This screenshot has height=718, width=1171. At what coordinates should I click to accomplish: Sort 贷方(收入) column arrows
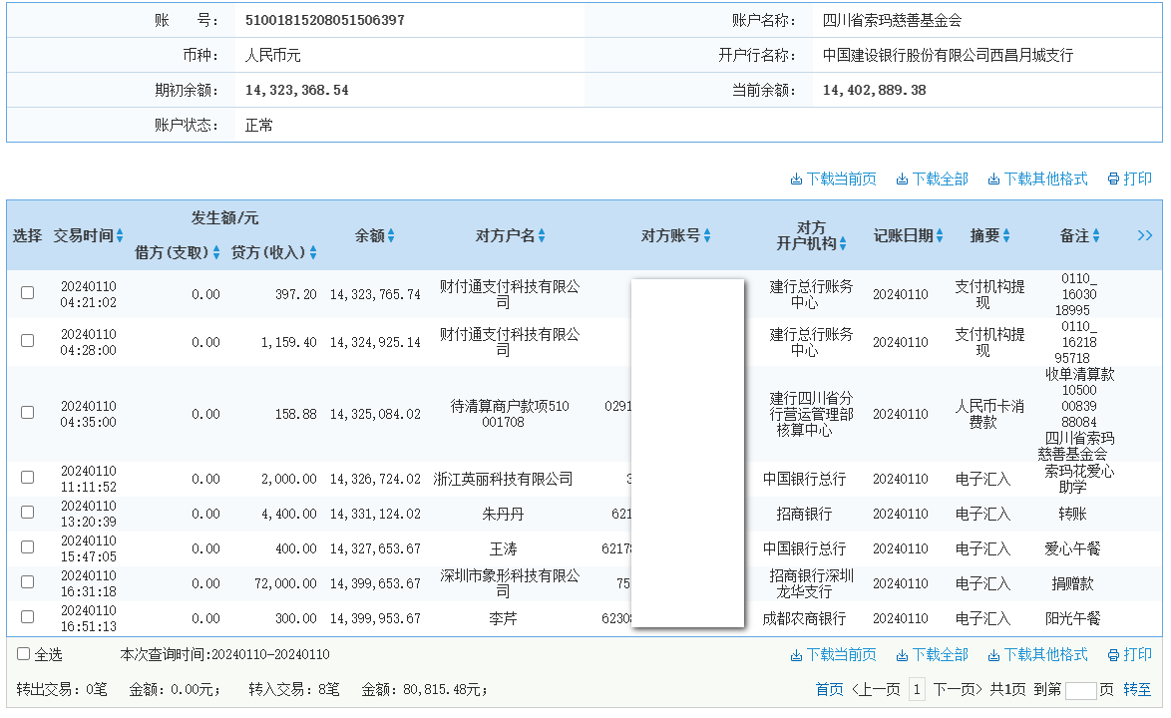(313, 253)
